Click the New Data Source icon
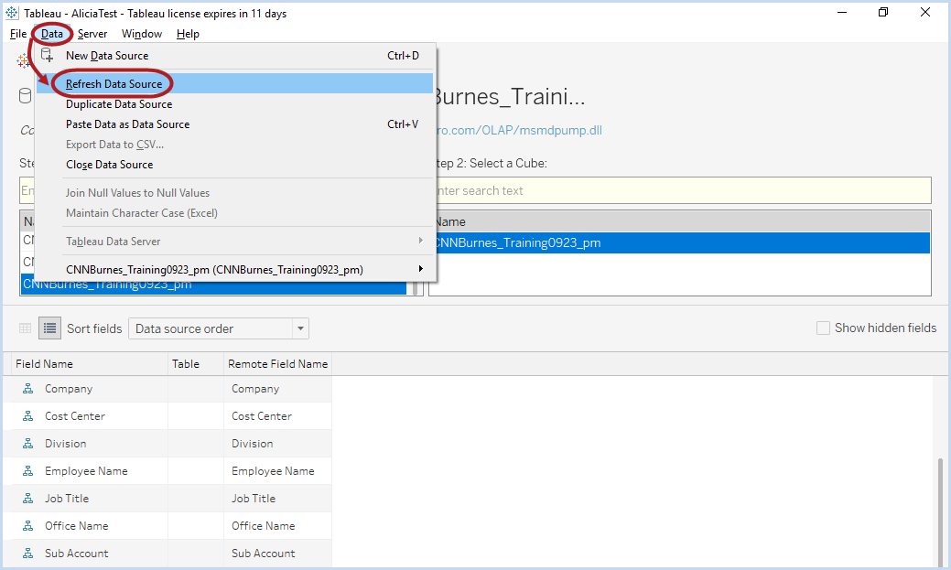This screenshot has width=951, height=570. click(x=48, y=56)
